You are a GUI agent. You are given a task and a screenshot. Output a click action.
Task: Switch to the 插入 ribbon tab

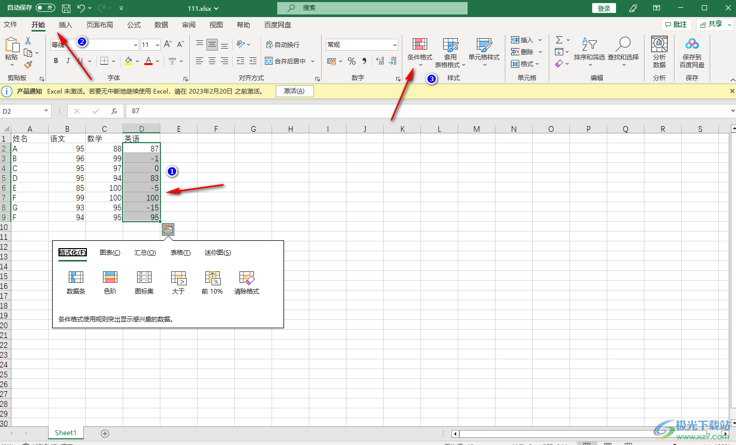coord(65,25)
